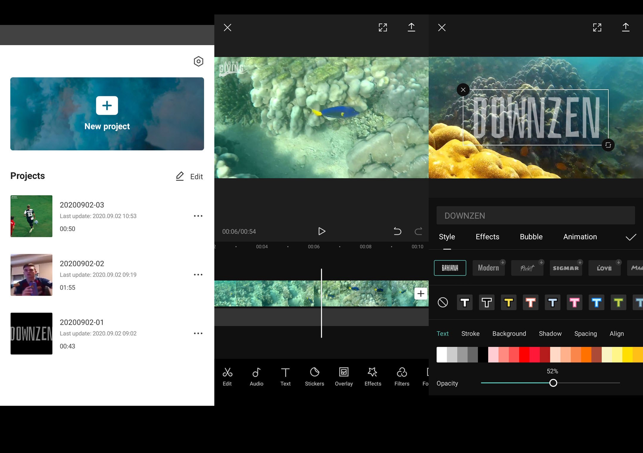Image resolution: width=643 pixels, height=453 pixels.
Task: Open project 20200902-02
Action: (82, 274)
